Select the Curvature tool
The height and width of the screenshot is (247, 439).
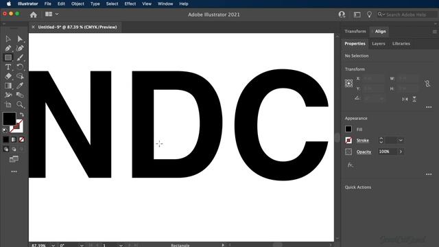(x=20, y=48)
